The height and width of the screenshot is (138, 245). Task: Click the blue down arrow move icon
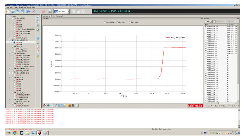tap(38, 39)
